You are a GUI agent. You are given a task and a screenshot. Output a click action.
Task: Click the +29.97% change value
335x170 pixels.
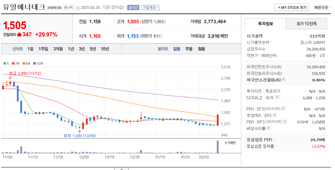tap(46, 35)
